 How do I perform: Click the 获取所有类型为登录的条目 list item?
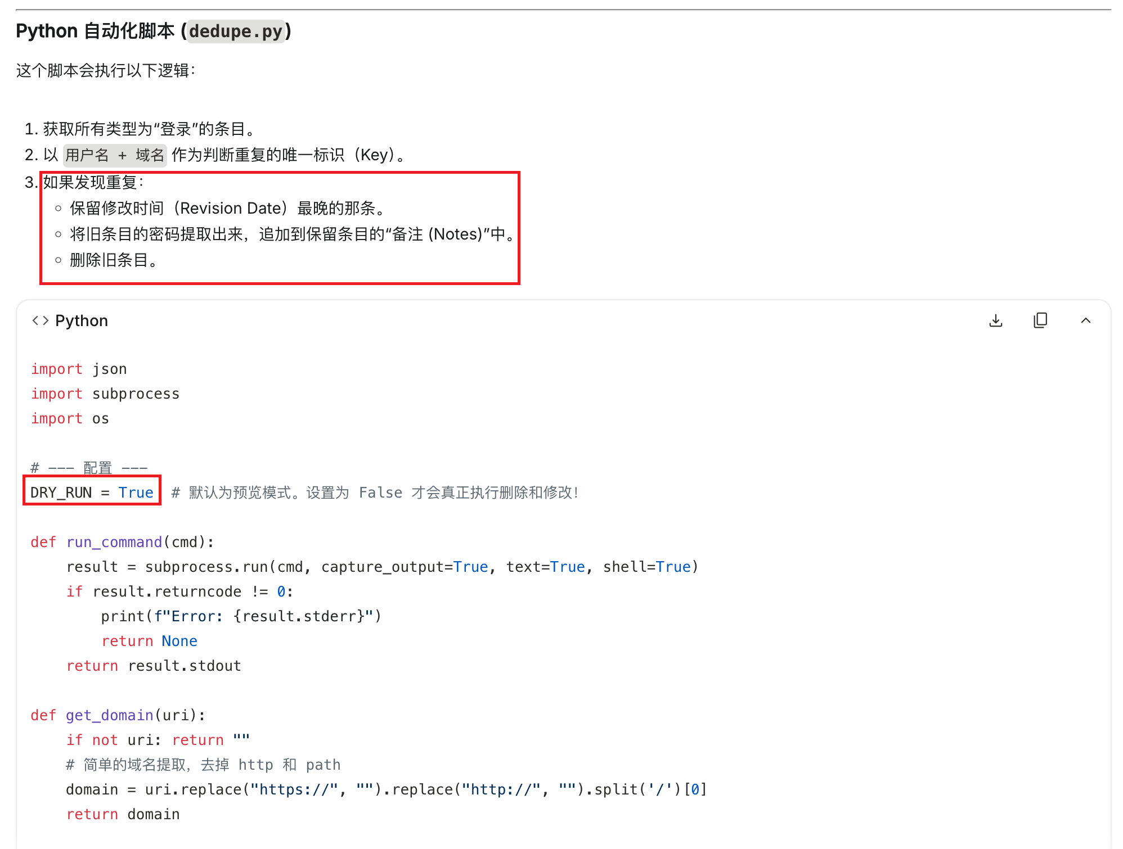[x=149, y=129]
